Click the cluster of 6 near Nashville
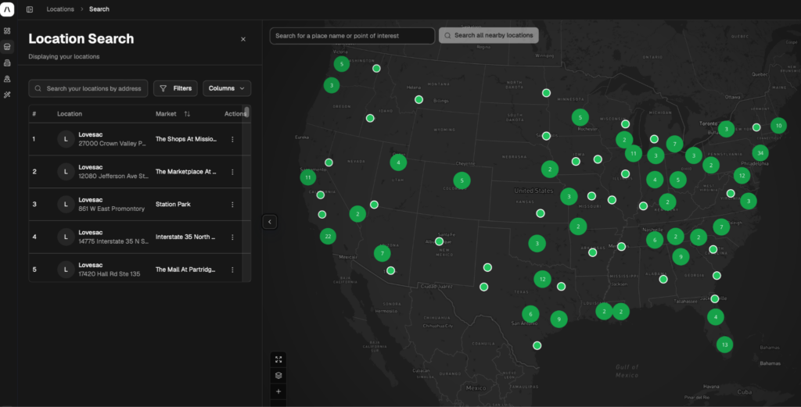 point(655,241)
